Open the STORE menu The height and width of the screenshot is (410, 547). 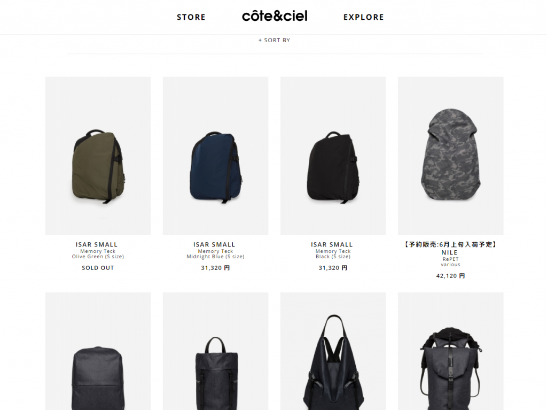point(191,17)
